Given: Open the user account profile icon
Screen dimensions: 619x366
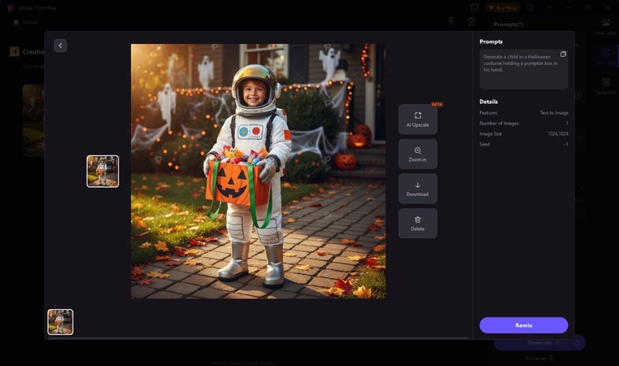Looking at the screenshot, I should click(530, 7).
